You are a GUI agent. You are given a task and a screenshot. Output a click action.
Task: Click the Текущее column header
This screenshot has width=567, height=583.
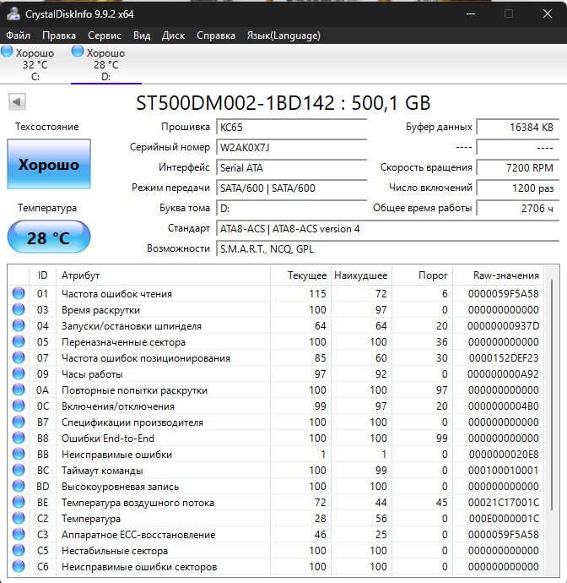[300, 275]
